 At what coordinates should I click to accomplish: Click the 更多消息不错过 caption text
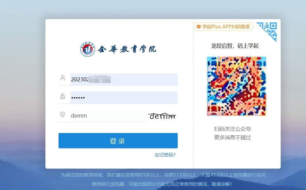(232, 137)
